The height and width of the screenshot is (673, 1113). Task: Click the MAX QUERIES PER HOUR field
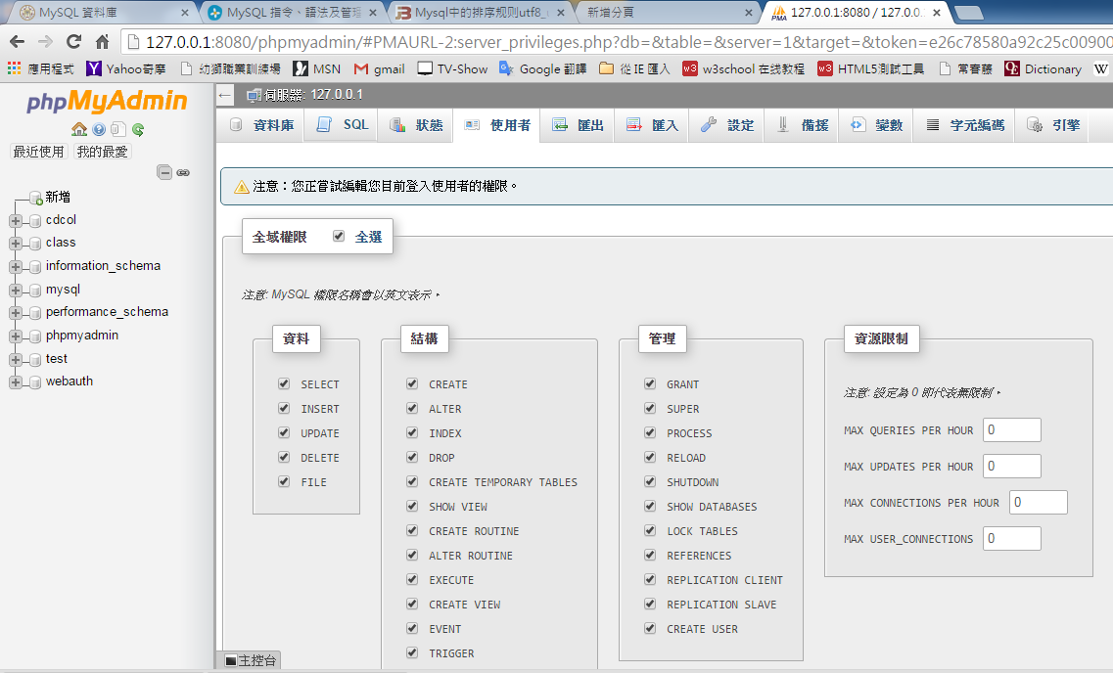(x=1012, y=429)
